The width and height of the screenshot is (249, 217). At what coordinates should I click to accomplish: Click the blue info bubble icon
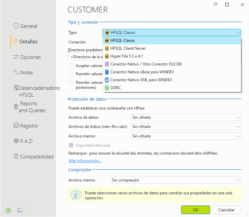76,195
